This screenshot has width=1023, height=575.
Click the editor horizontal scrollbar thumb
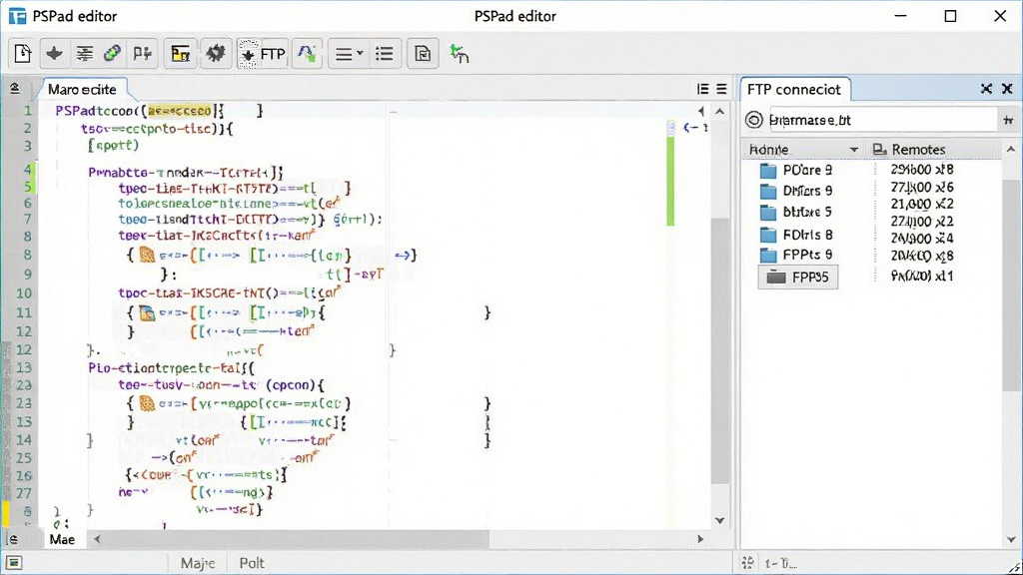click(297, 539)
